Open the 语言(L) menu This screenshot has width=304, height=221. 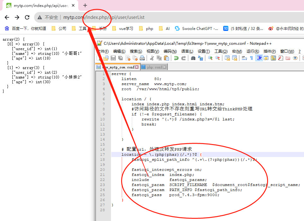click(187, 51)
